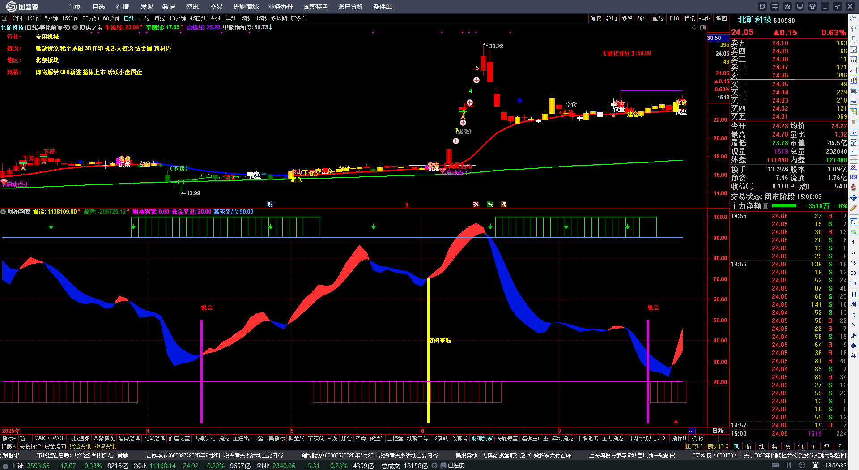The height and width of the screenshot is (470, 859).
Task: Click the + zoom-in button under 日线
Action: (x=713, y=438)
